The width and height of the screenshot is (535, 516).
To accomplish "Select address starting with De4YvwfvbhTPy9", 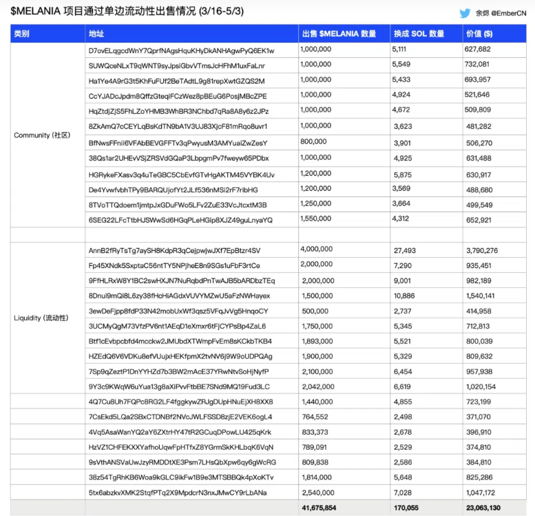I will [173, 190].
